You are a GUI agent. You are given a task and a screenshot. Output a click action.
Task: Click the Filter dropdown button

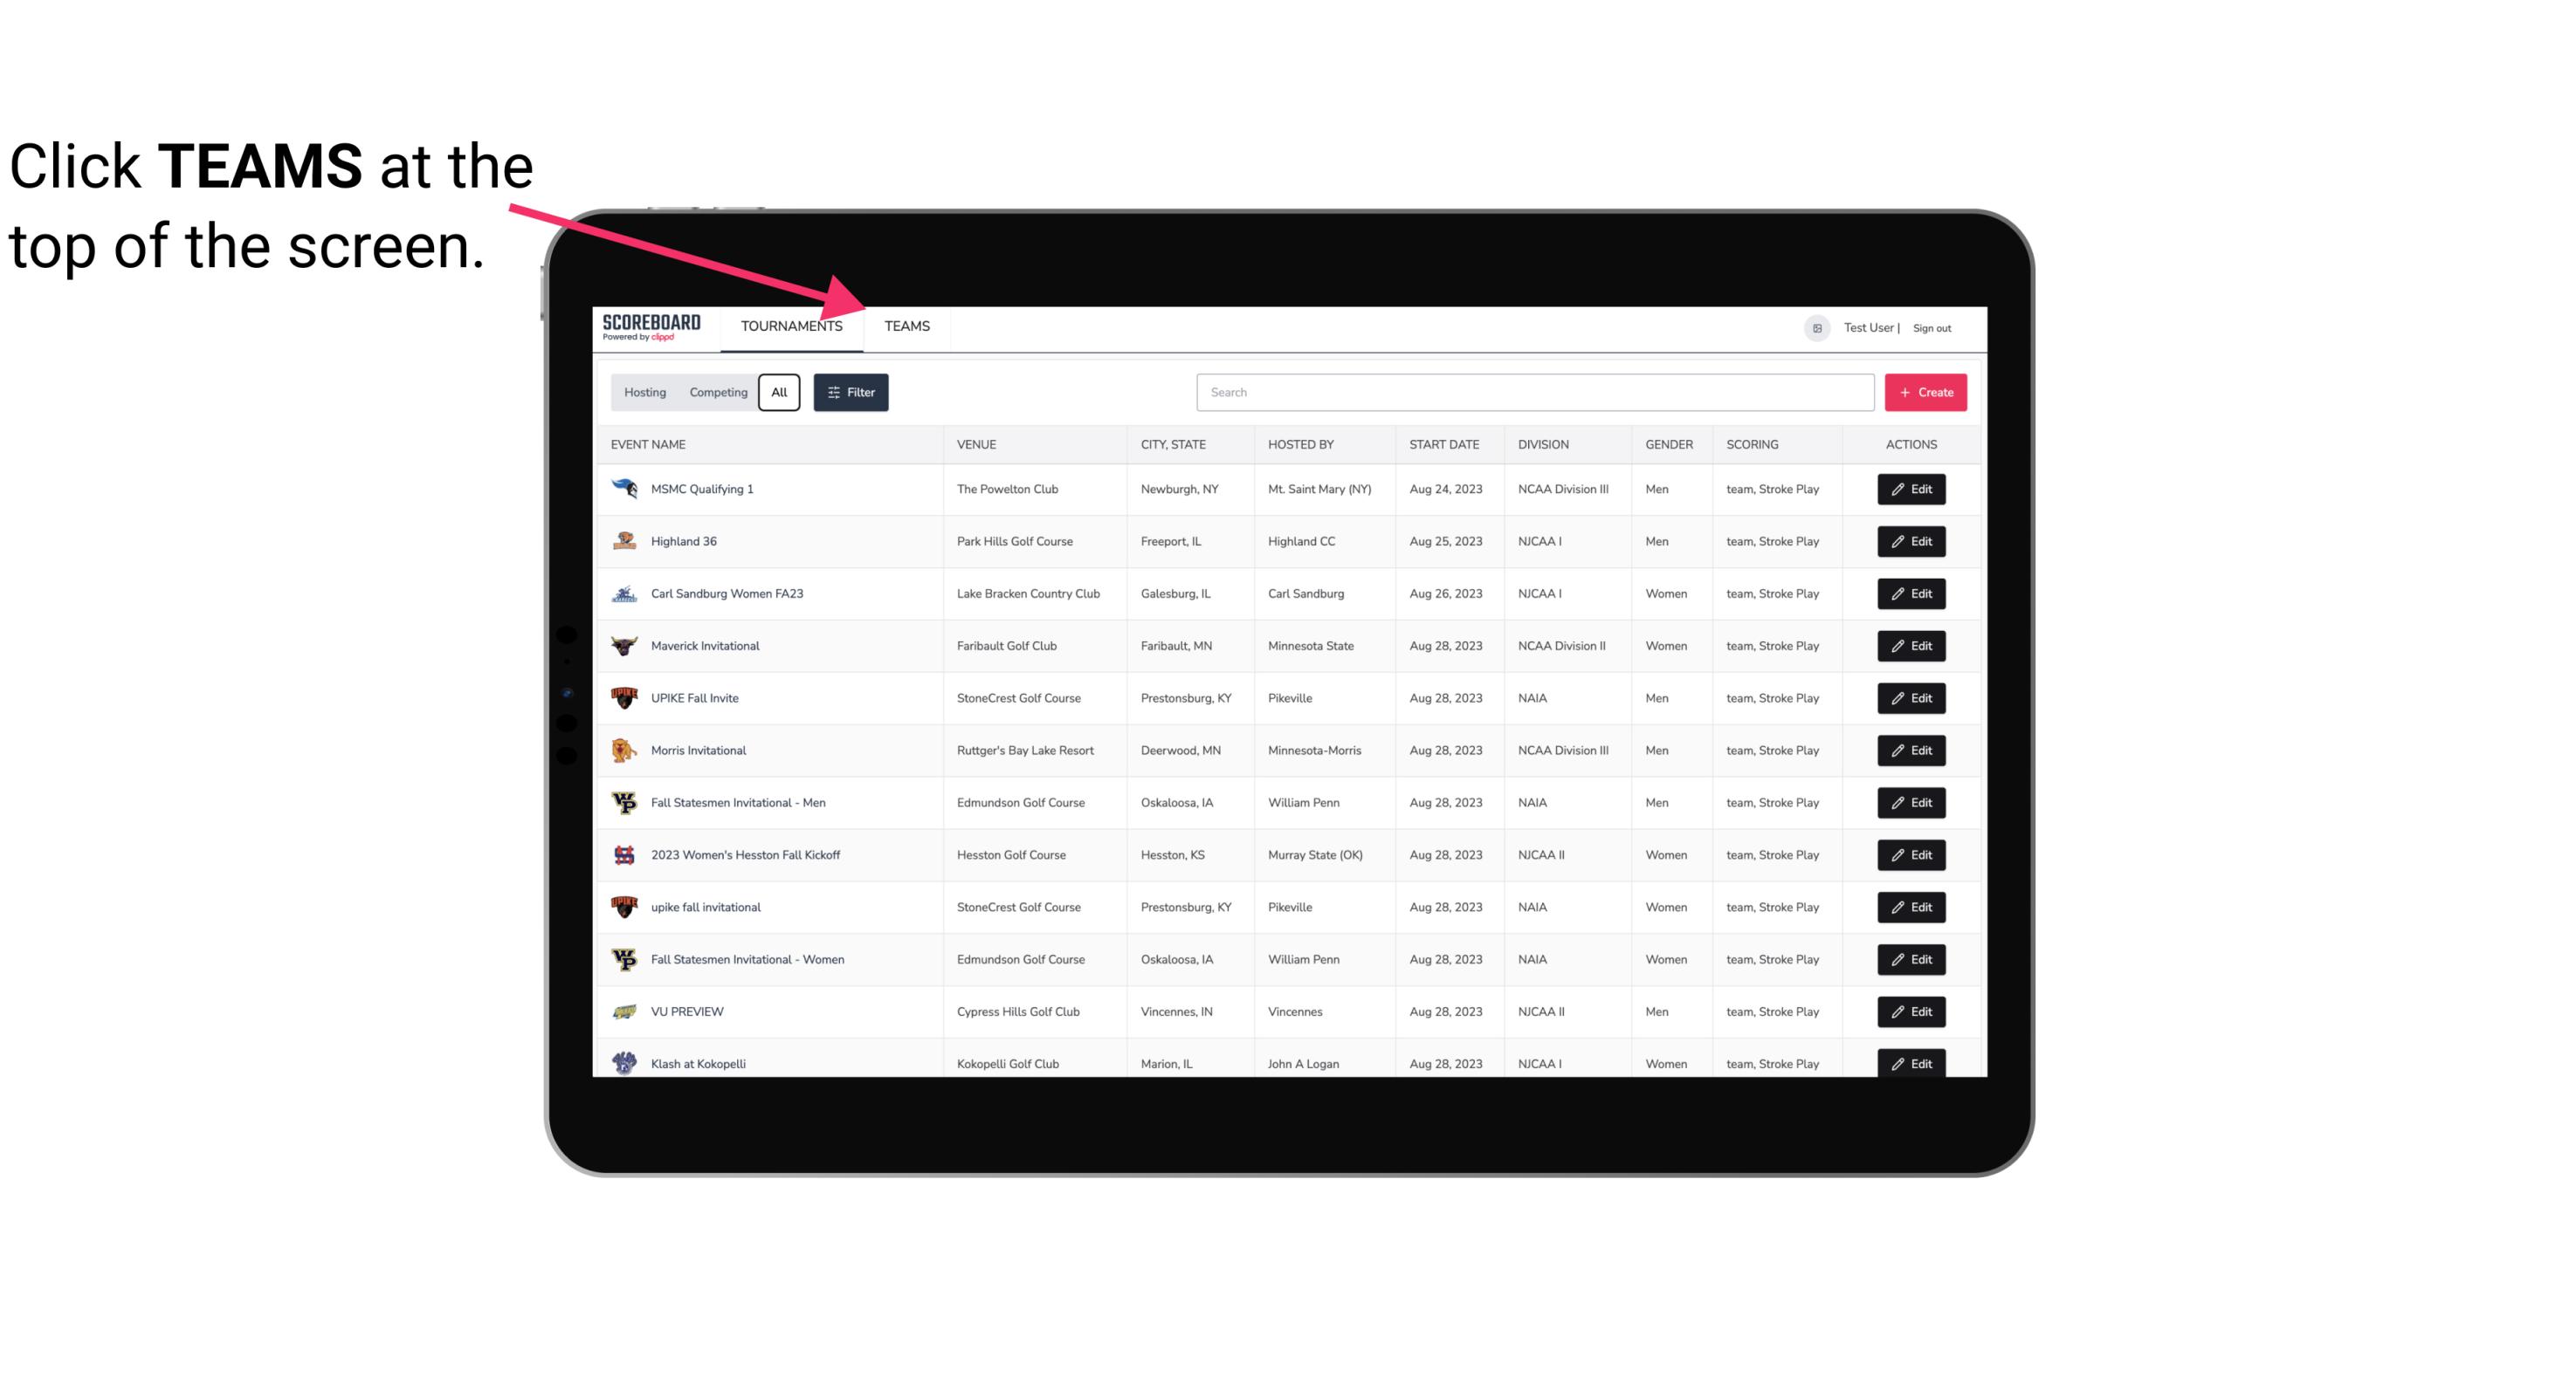coord(853,393)
